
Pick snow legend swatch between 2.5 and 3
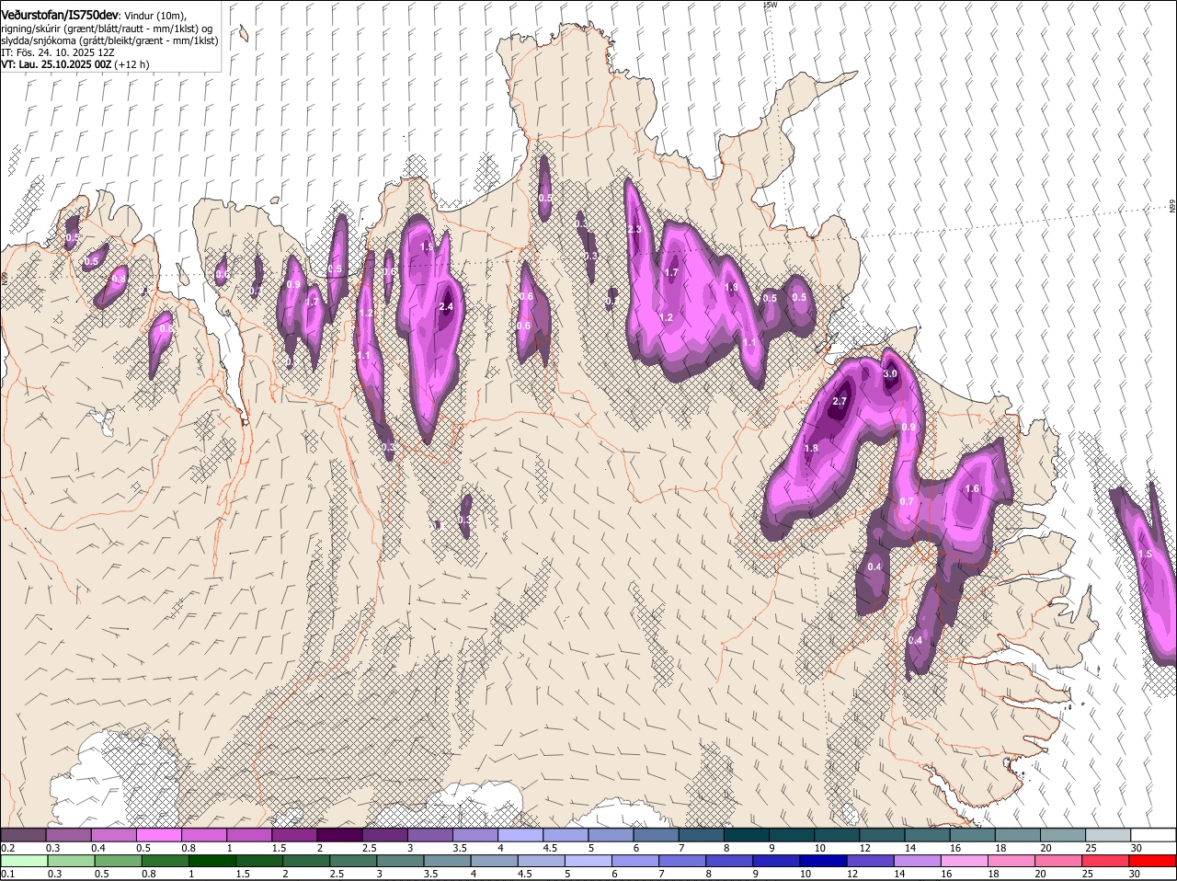pos(385,835)
